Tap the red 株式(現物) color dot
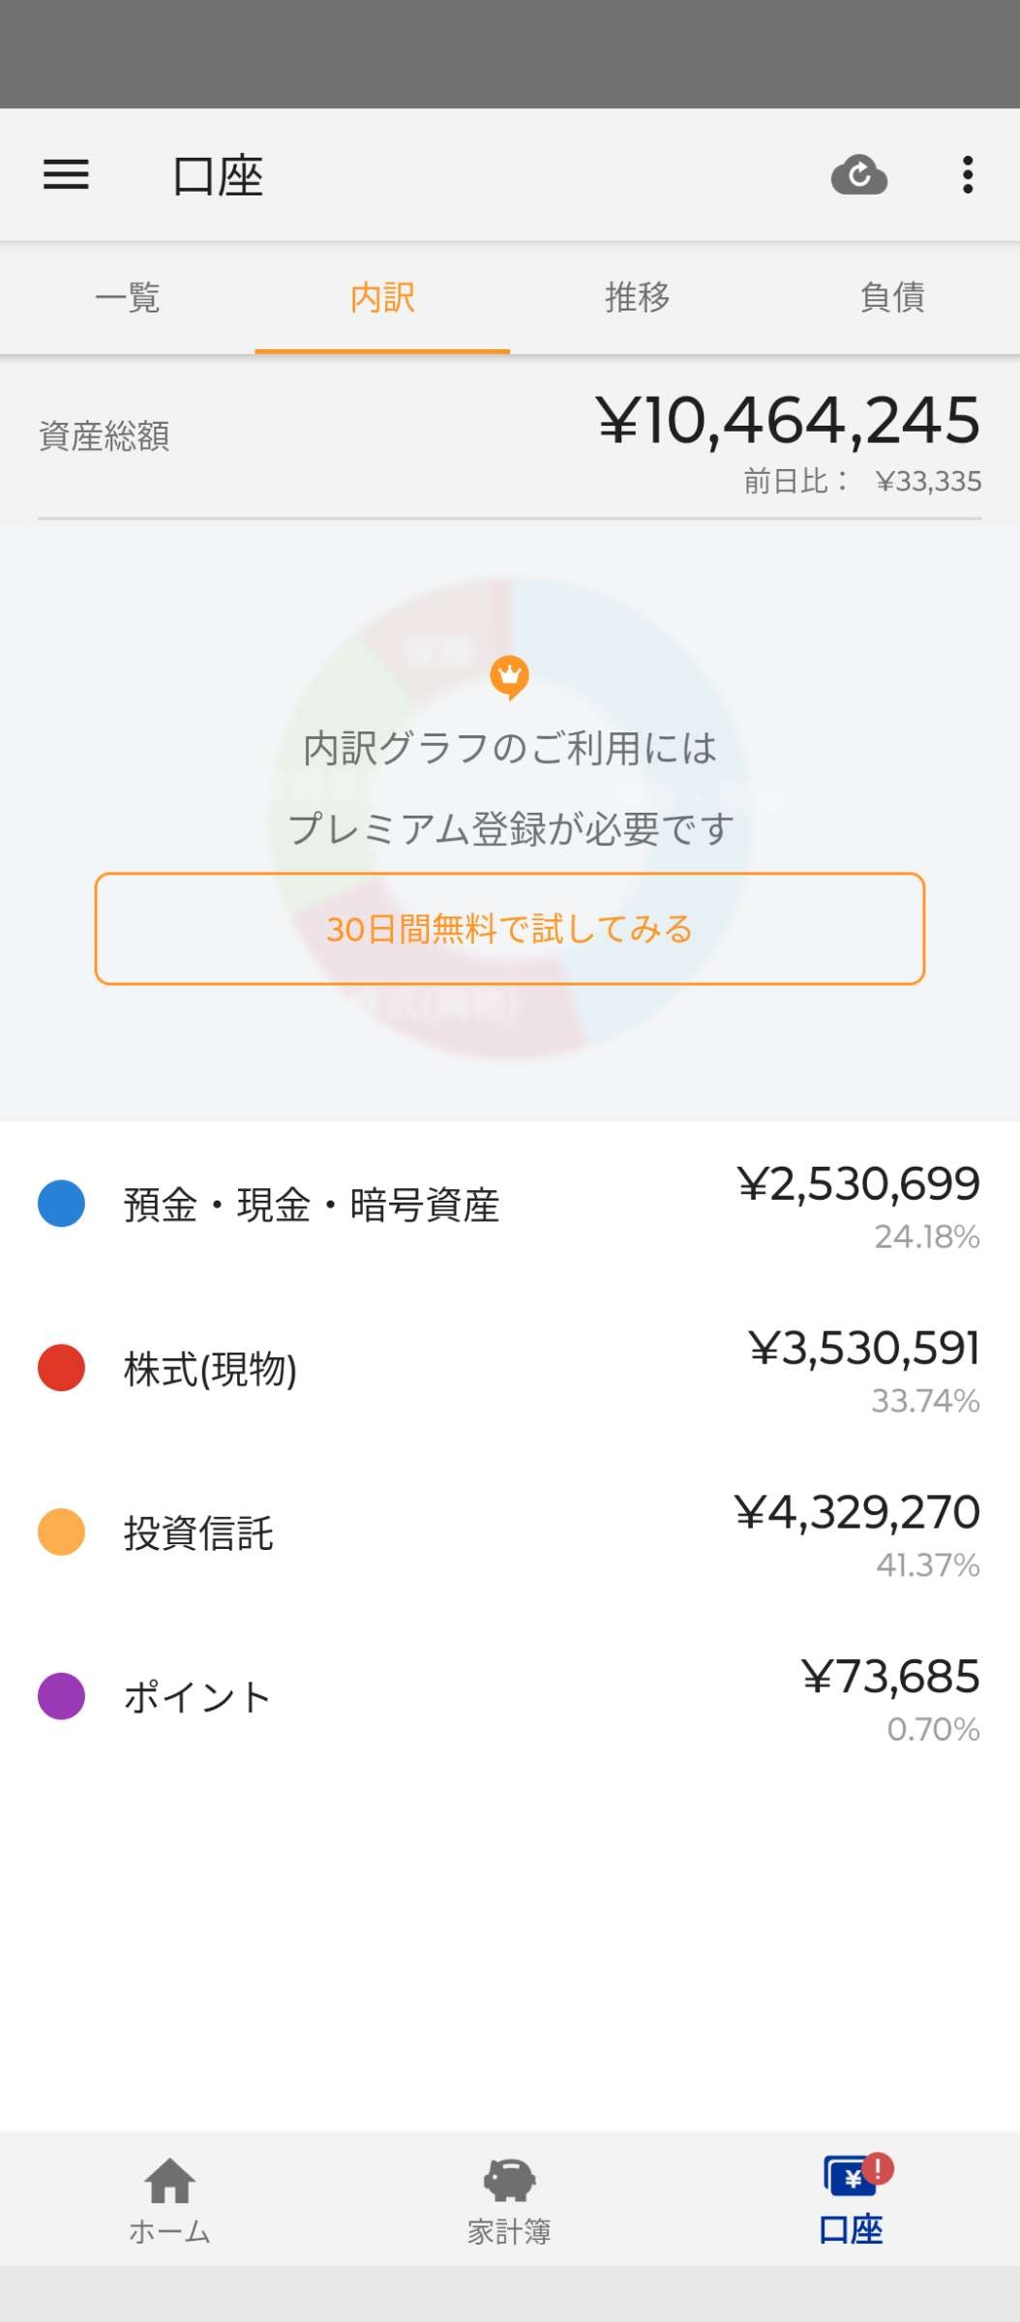The image size is (1020, 2322). (x=61, y=1368)
